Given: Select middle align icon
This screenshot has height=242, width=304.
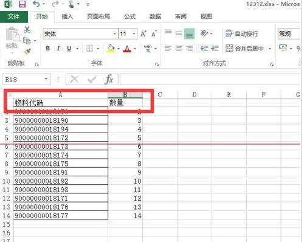Looking at the screenshot, I should [179, 33].
